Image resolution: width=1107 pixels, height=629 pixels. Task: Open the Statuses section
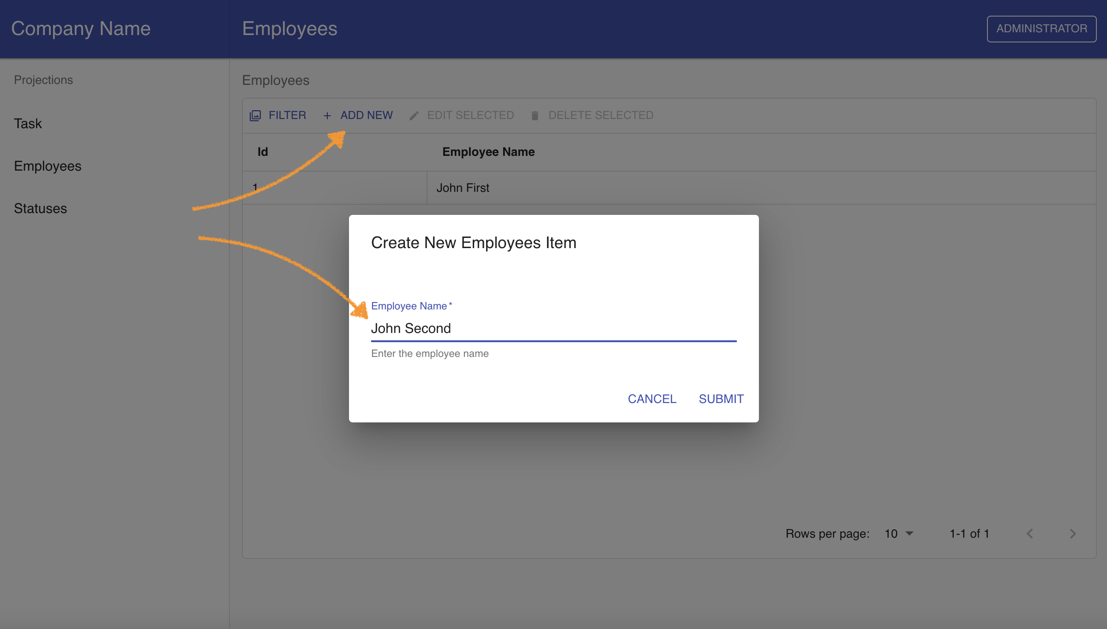click(40, 208)
